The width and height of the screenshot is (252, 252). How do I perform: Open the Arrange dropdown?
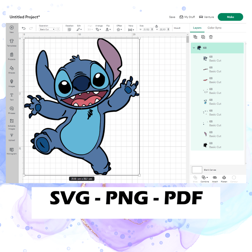point(98,30)
